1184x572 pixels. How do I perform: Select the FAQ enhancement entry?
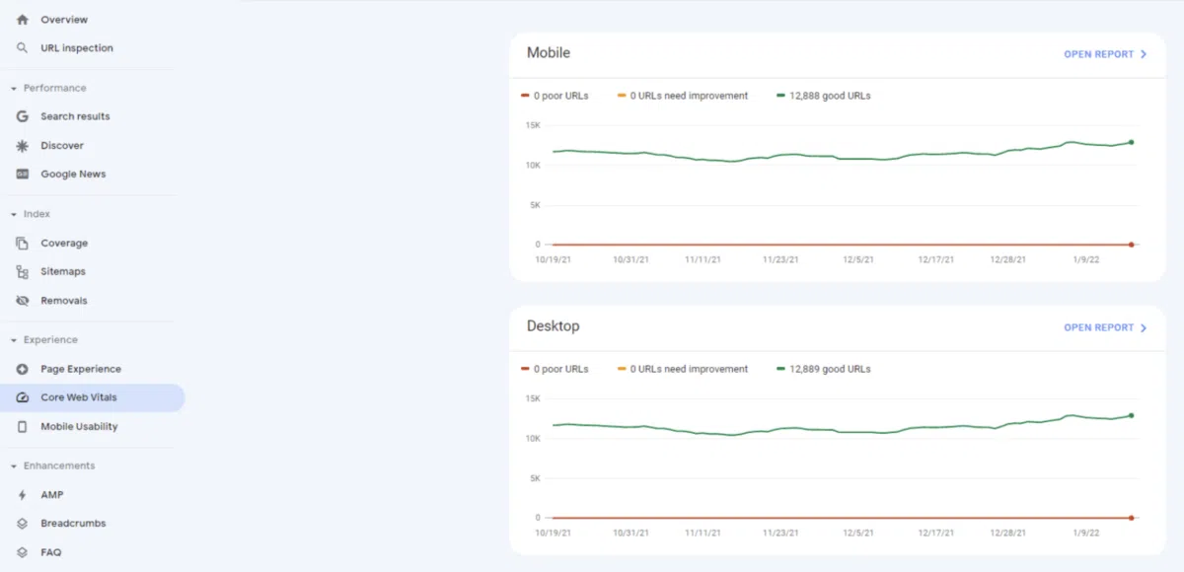pos(51,551)
